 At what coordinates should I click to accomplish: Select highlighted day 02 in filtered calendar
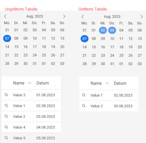pos(103,30)
